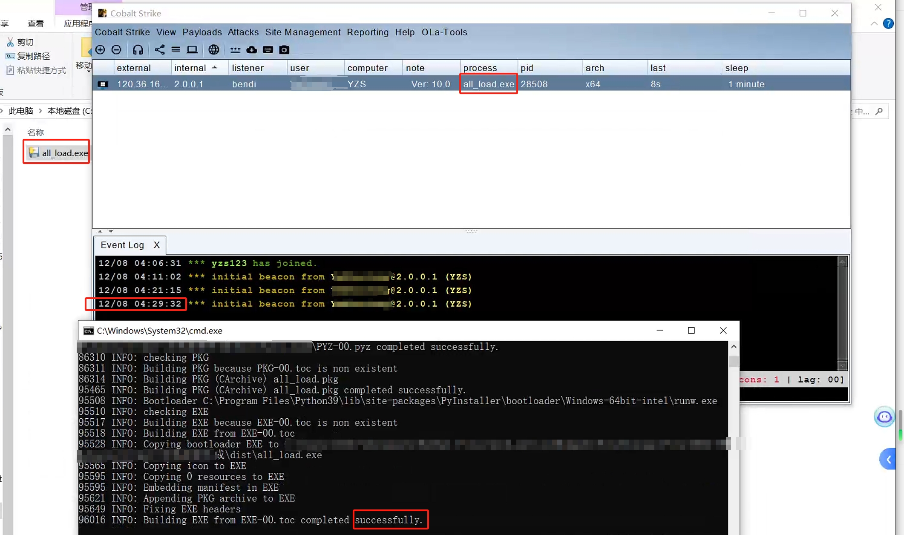Click the blue assistant robot icon
The height and width of the screenshot is (535, 904).
pos(884,417)
